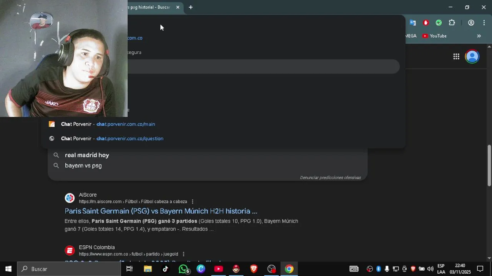Open the Windows Start menu
Viewport: 492px width, 276px height.
(x=8, y=269)
